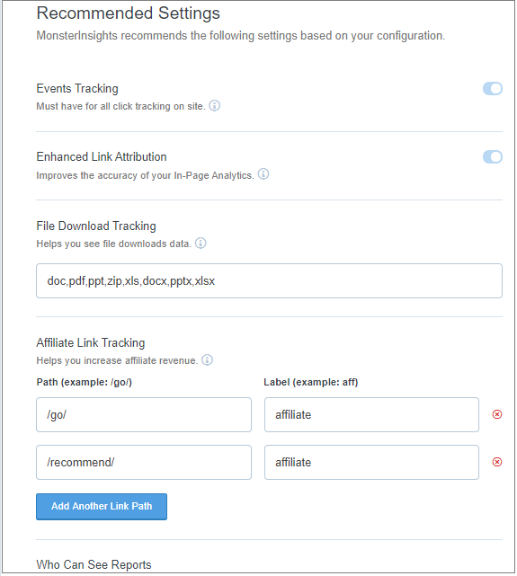Image resolution: width=517 pixels, height=576 pixels.
Task: Click info icon beside affiliate revenue description
Action: (x=207, y=360)
